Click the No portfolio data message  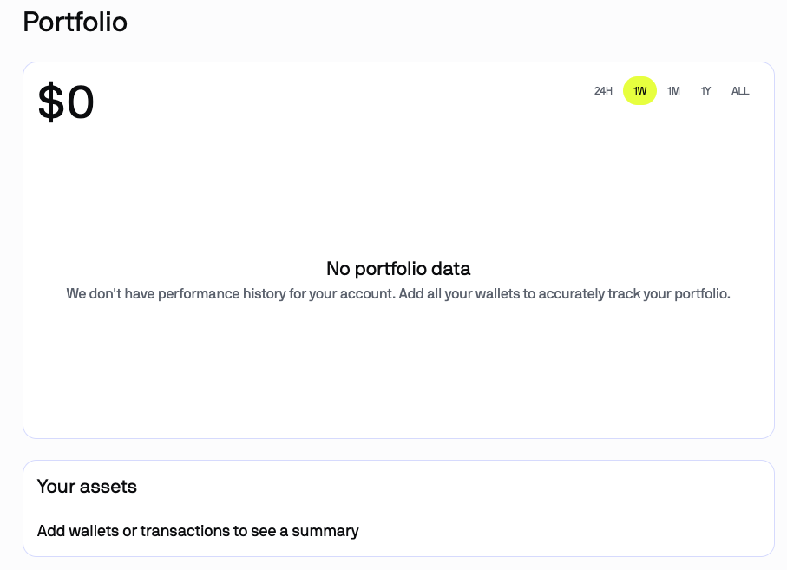[398, 269]
